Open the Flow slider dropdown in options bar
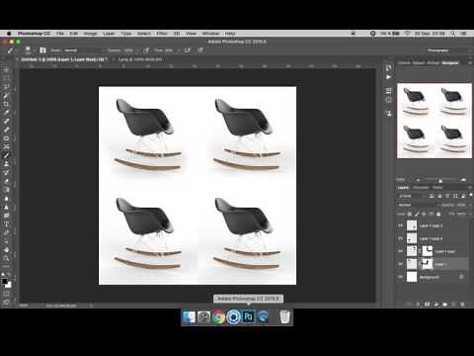The image size is (474, 356). point(178,50)
